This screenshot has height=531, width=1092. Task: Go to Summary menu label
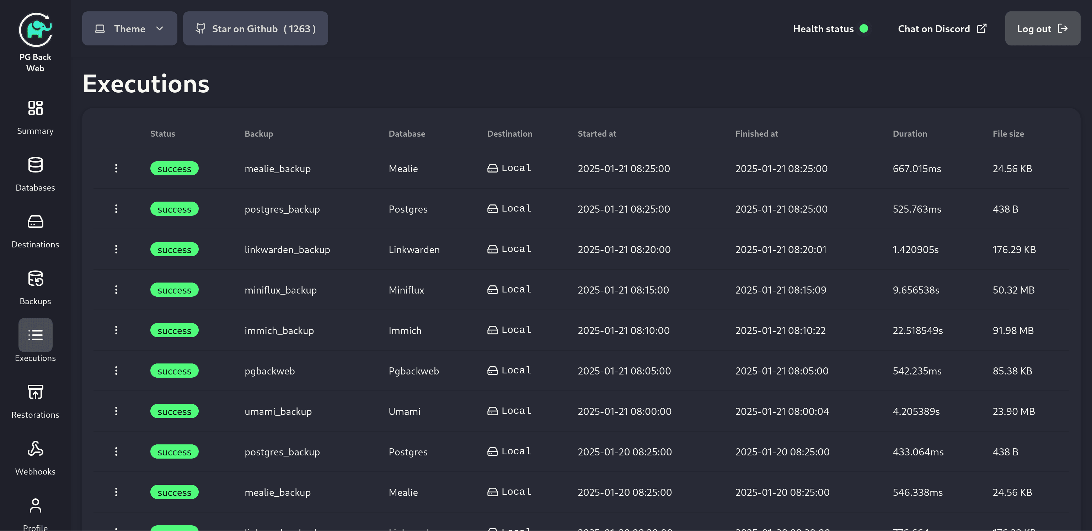pyautogui.click(x=35, y=131)
